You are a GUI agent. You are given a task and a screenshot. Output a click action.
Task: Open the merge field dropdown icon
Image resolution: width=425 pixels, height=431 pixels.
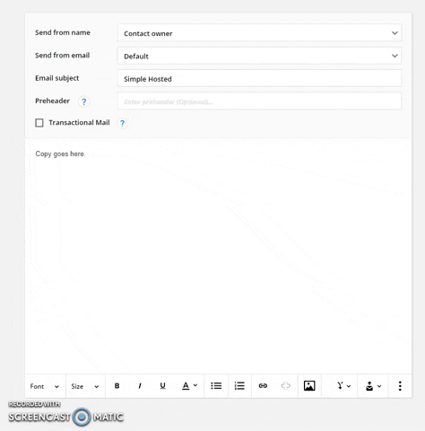point(343,386)
